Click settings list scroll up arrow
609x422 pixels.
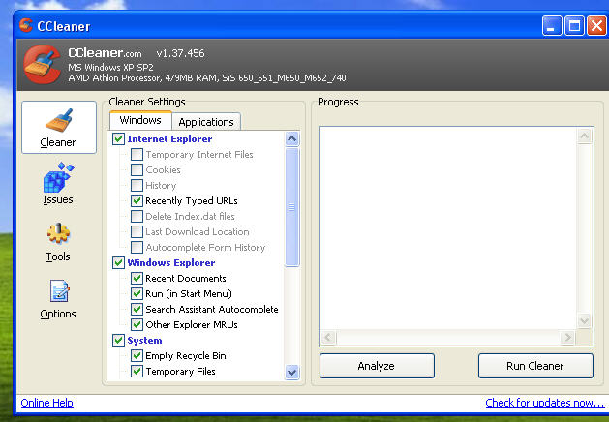(292, 139)
